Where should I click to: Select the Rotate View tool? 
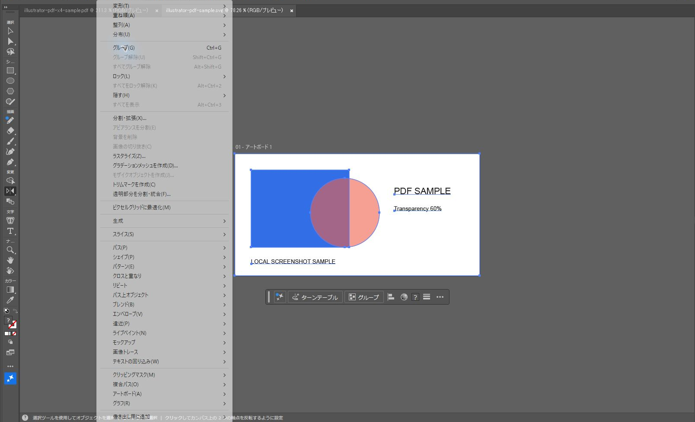point(10,271)
